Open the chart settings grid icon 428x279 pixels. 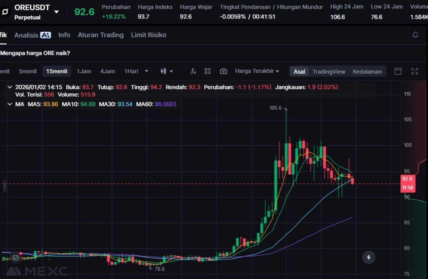point(208,71)
